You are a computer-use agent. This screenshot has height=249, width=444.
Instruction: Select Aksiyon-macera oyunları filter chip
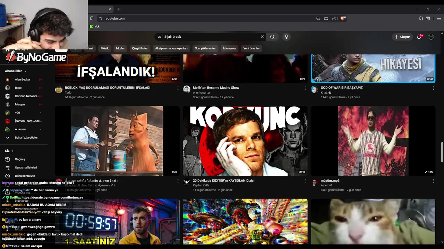[x=171, y=48]
